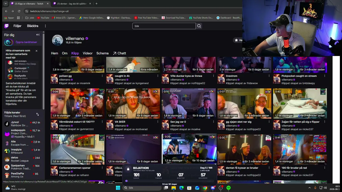Click the browser back arrow
Screen dimensions: 342x192
click(x=6, y=11)
